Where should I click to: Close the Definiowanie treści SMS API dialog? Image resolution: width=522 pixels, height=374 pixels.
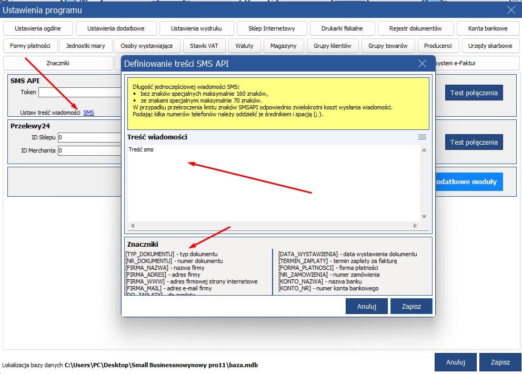pyautogui.click(x=421, y=64)
